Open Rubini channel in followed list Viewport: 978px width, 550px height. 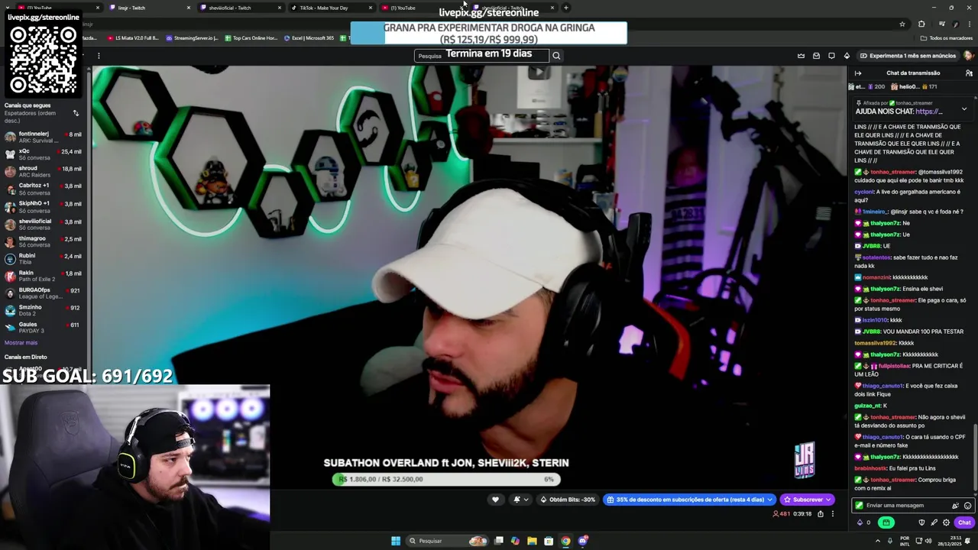(x=43, y=259)
